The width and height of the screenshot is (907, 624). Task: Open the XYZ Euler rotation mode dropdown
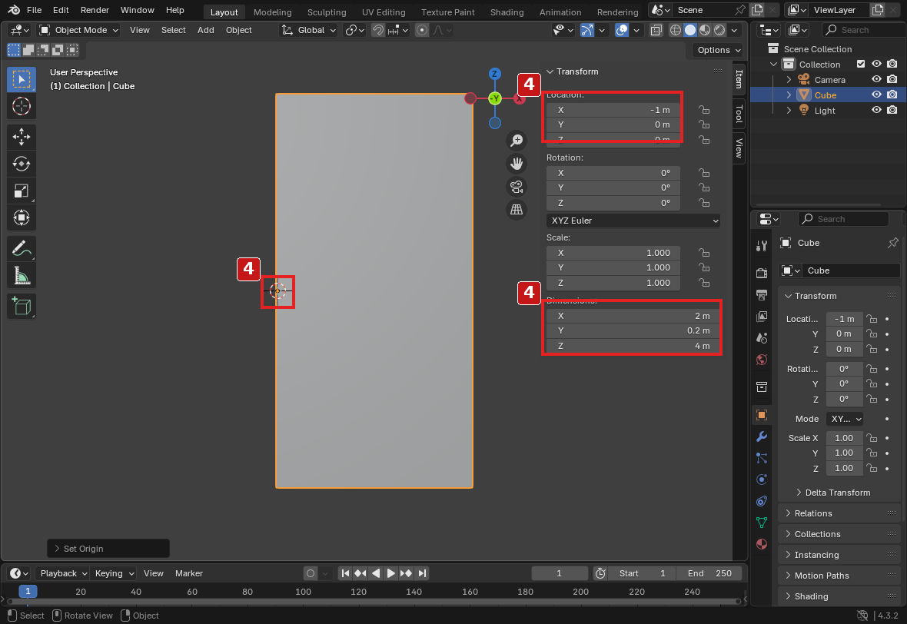(x=633, y=221)
